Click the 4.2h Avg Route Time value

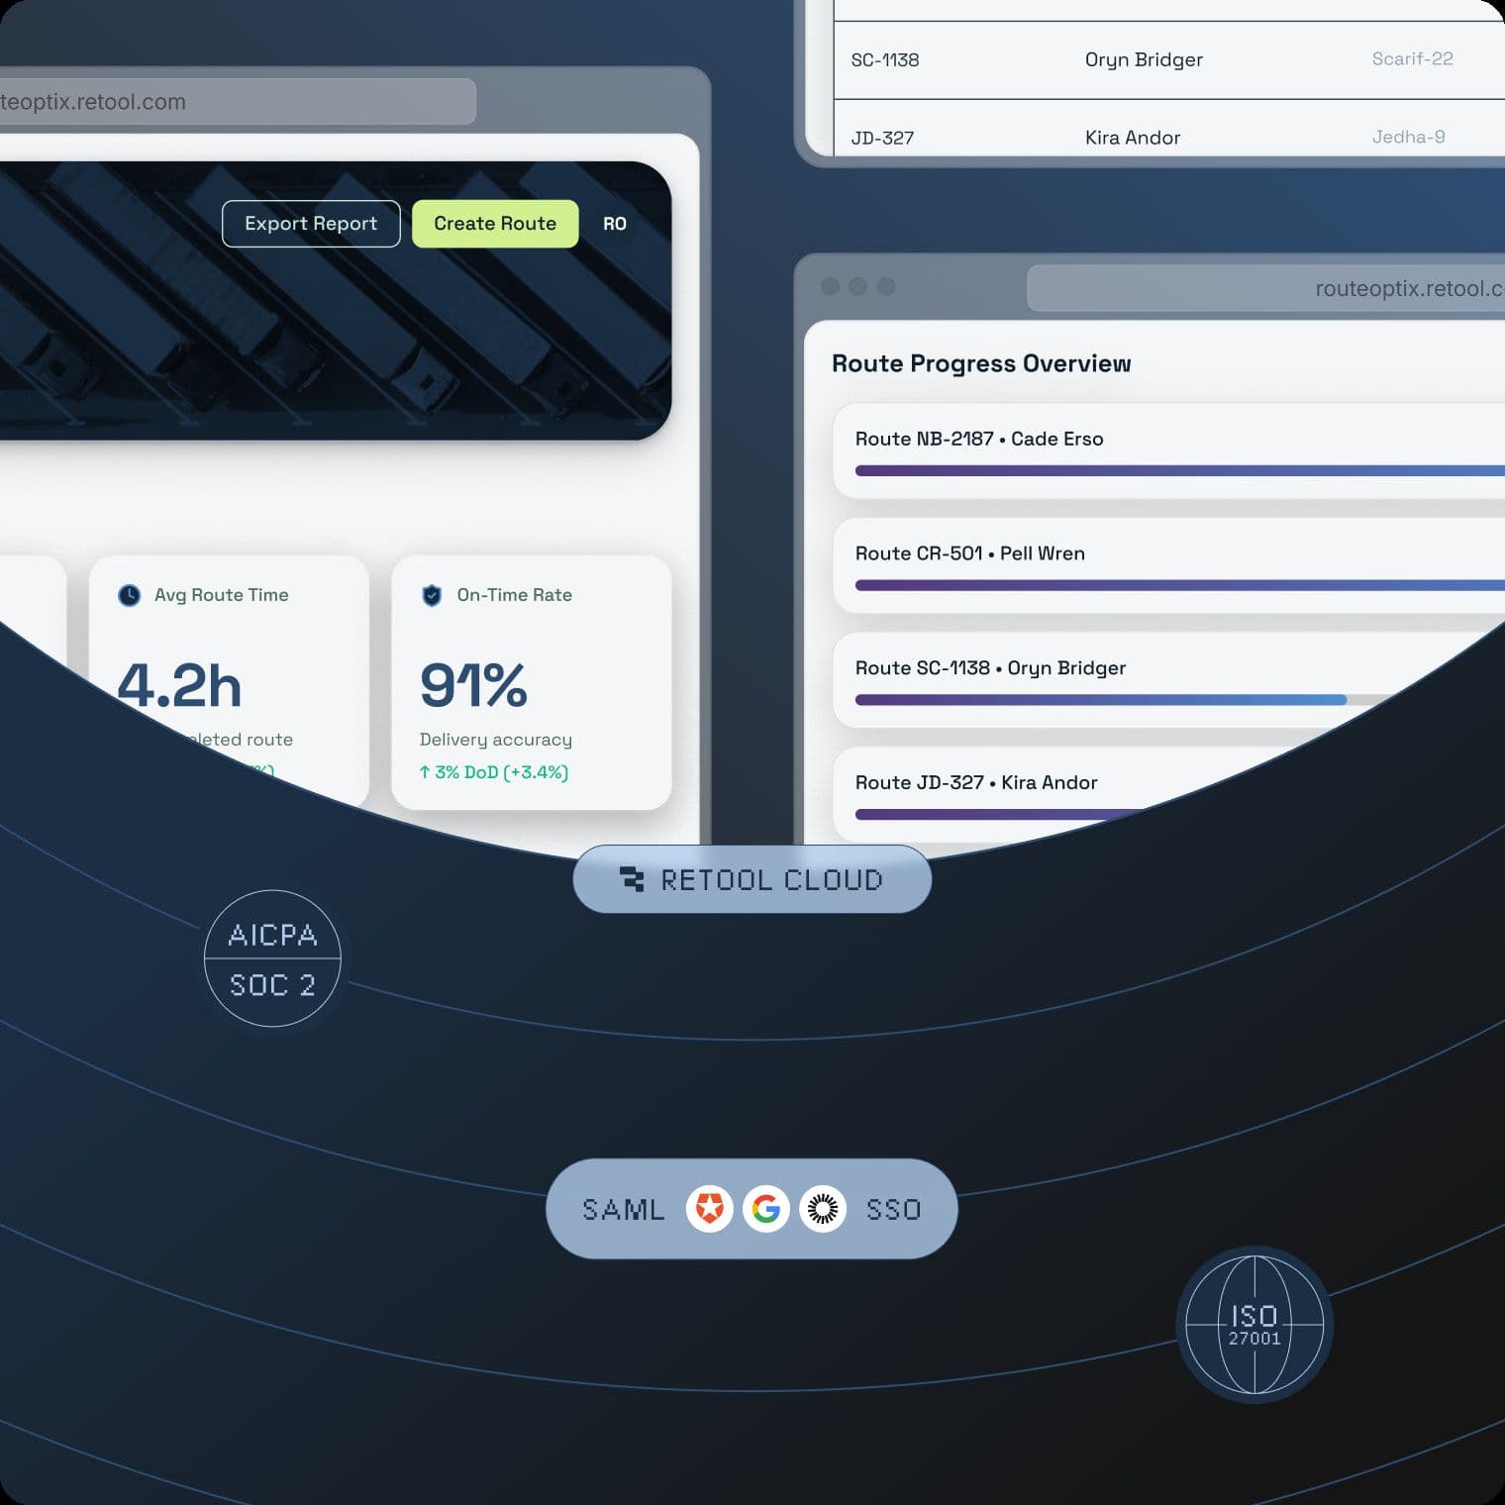click(x=179, y=685)
